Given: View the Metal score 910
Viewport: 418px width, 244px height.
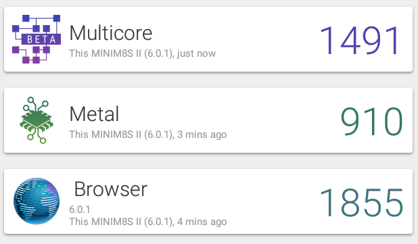Looking at the screenshot, I should pyautogui.click(x=371, y=121).
